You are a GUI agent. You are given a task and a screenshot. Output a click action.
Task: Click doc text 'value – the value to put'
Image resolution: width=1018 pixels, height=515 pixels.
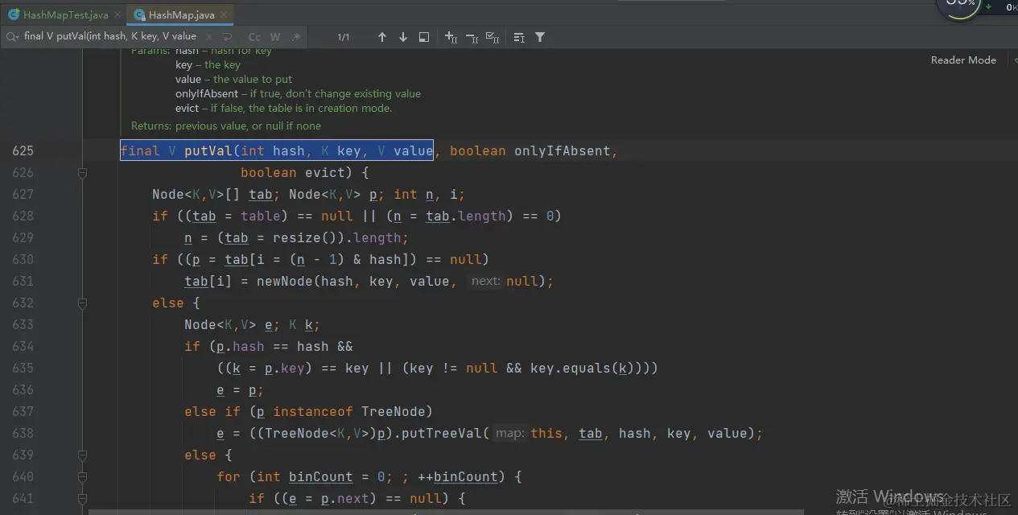[x=233, y=79]
